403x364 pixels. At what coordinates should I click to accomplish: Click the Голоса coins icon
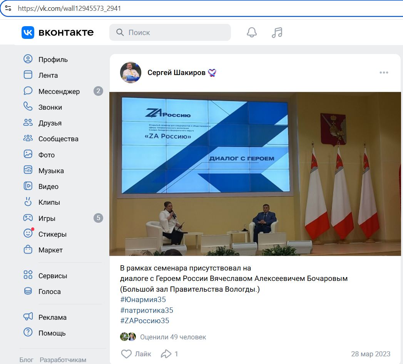coord(28,291)
